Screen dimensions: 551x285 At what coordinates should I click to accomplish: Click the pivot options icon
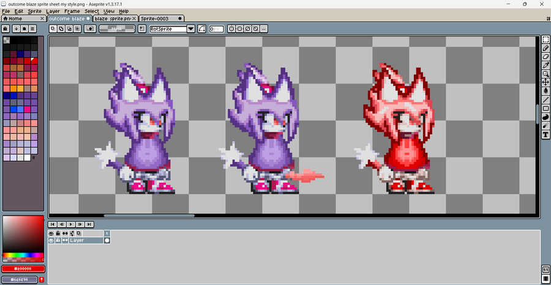pos(142,29)
